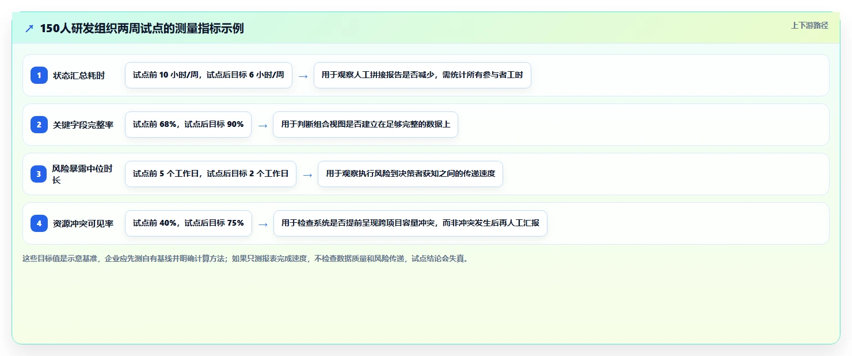
Task: Click the arrow in the 关键字段完整率 row
Action: [x=263, y=125]
